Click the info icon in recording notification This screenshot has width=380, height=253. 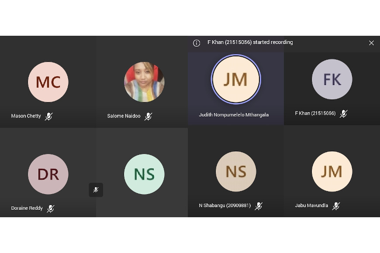[x=197, y=43]
